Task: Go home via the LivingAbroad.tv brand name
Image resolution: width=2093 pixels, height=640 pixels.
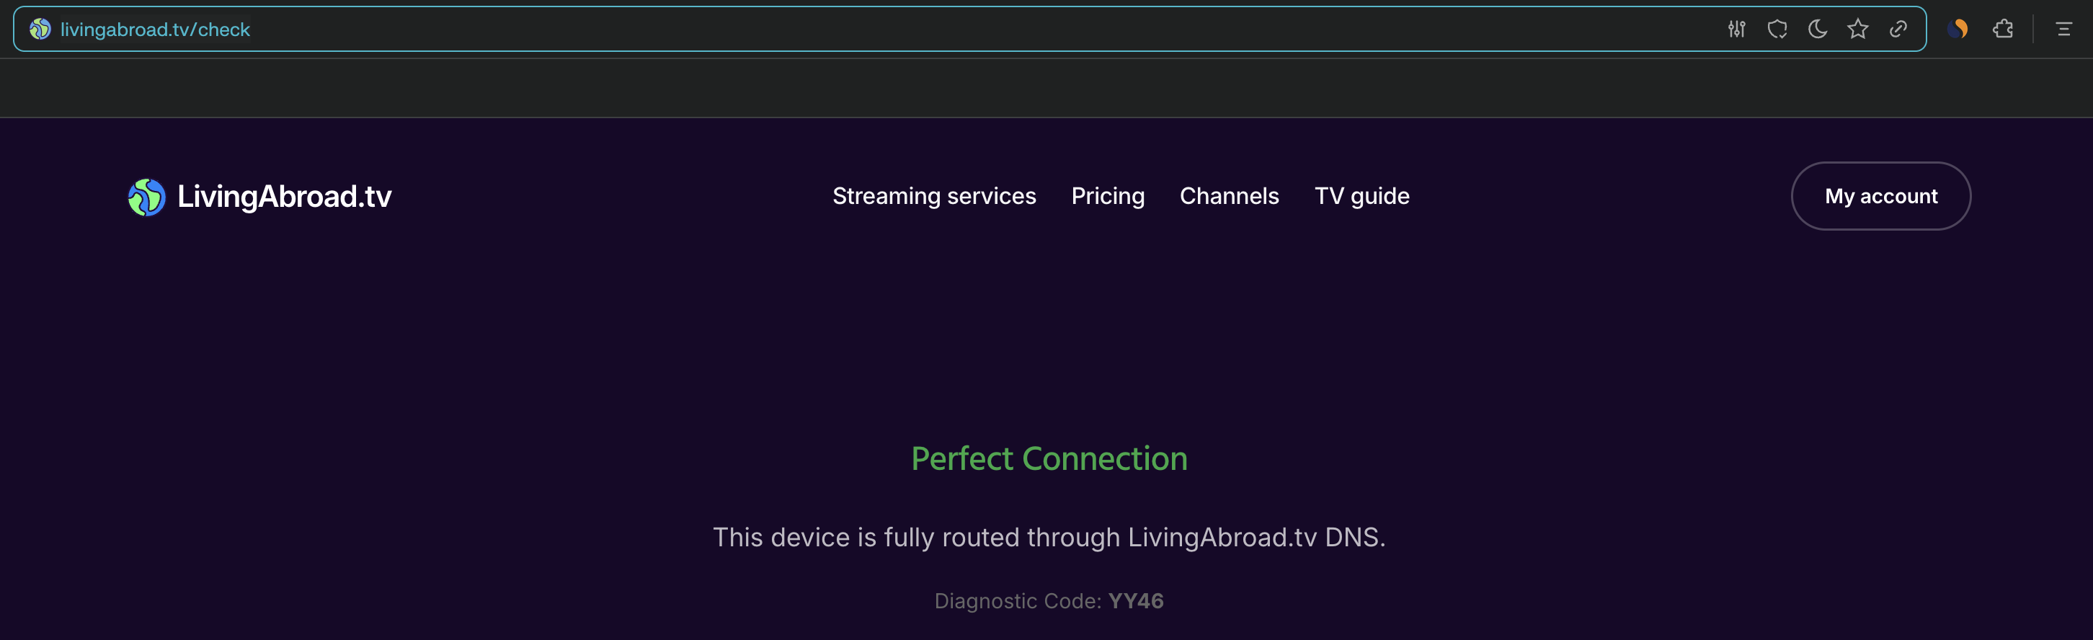Action: click(285, 197)
